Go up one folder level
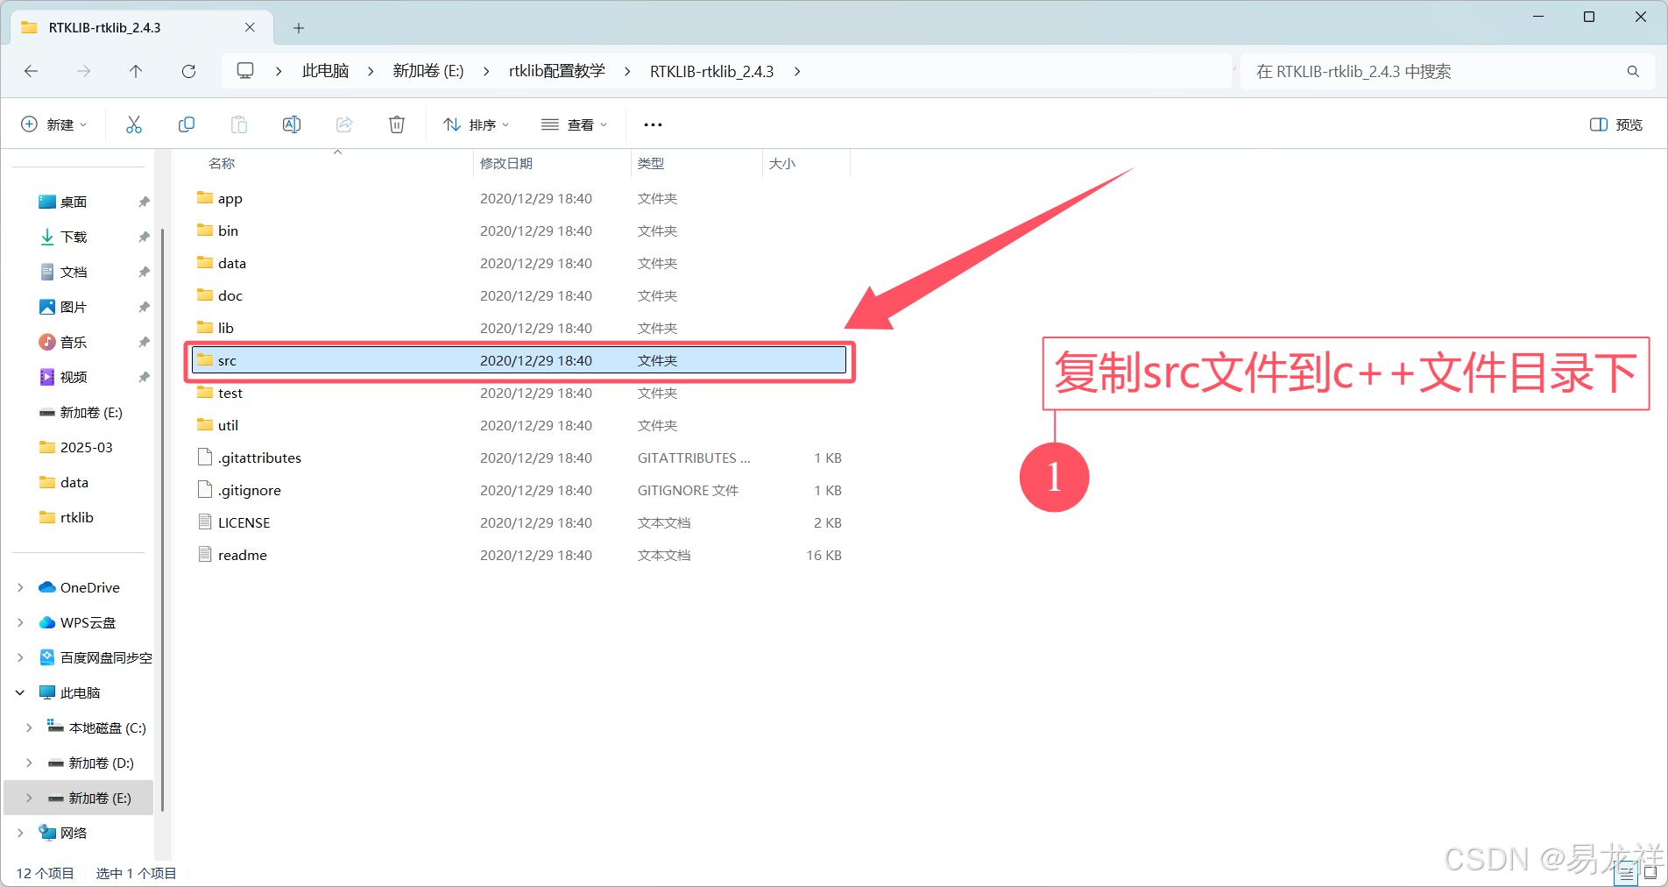The height and width of the screenshot is (887, 1668). pyautogui.click(x=136, y=71)
